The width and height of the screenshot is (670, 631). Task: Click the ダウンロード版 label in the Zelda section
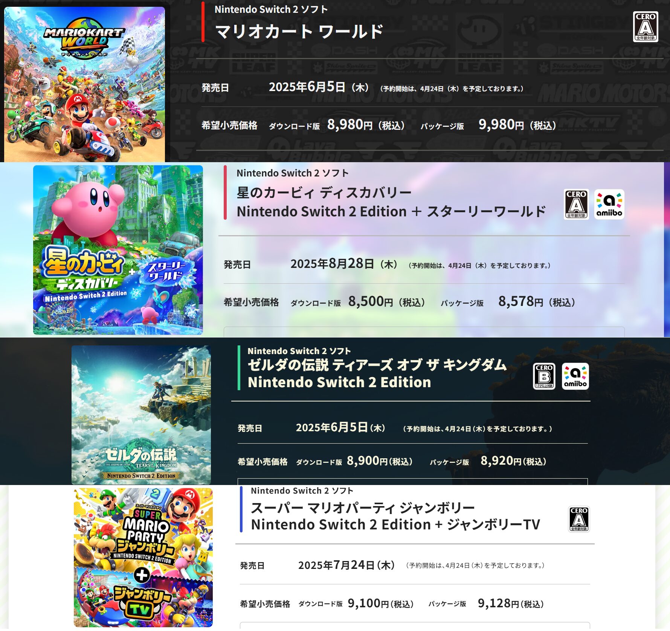(319, 462)
